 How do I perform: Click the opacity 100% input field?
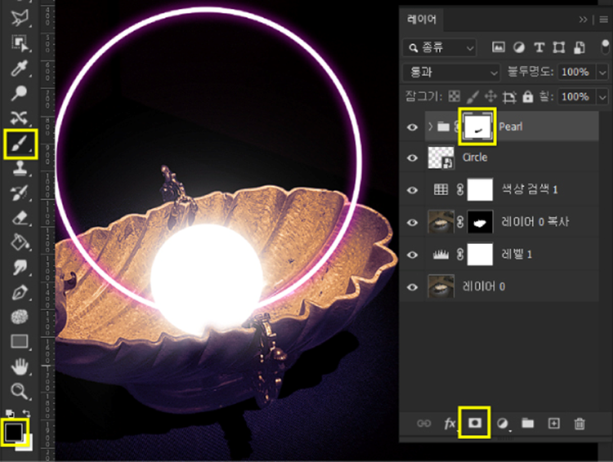[576, 72]
